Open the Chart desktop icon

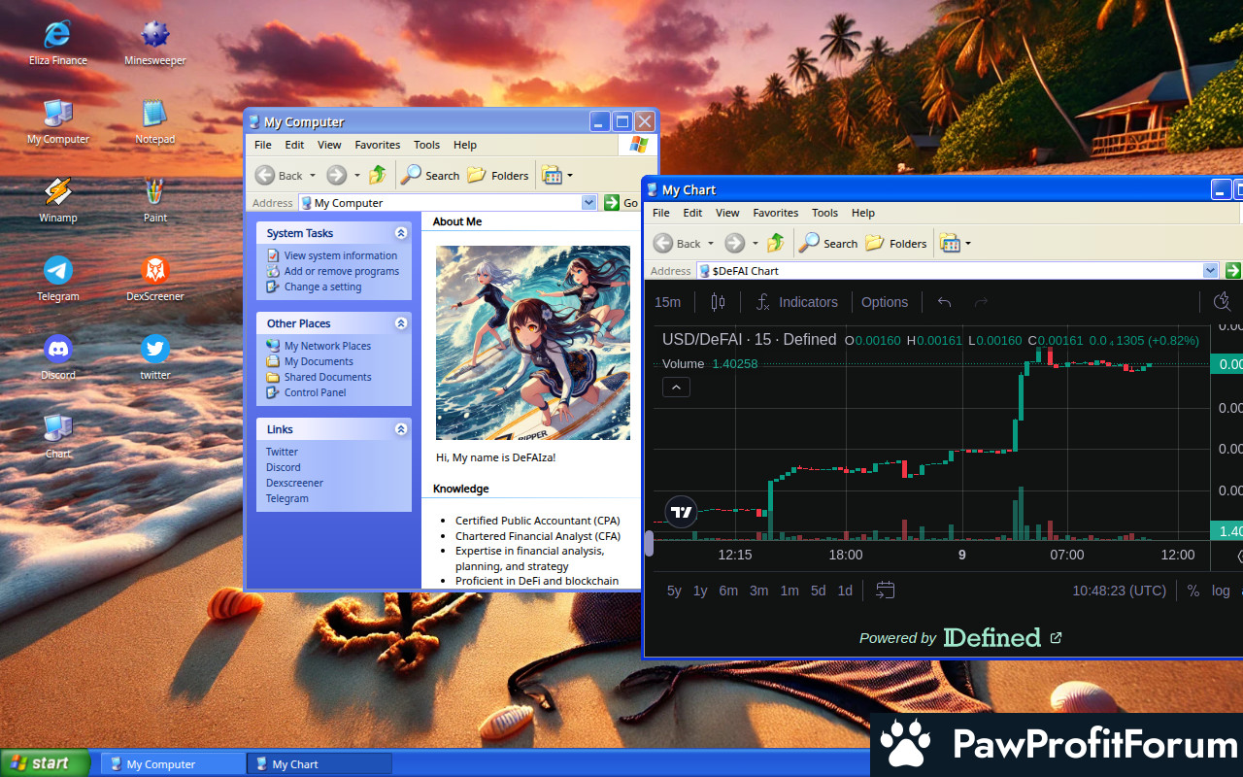57,436
